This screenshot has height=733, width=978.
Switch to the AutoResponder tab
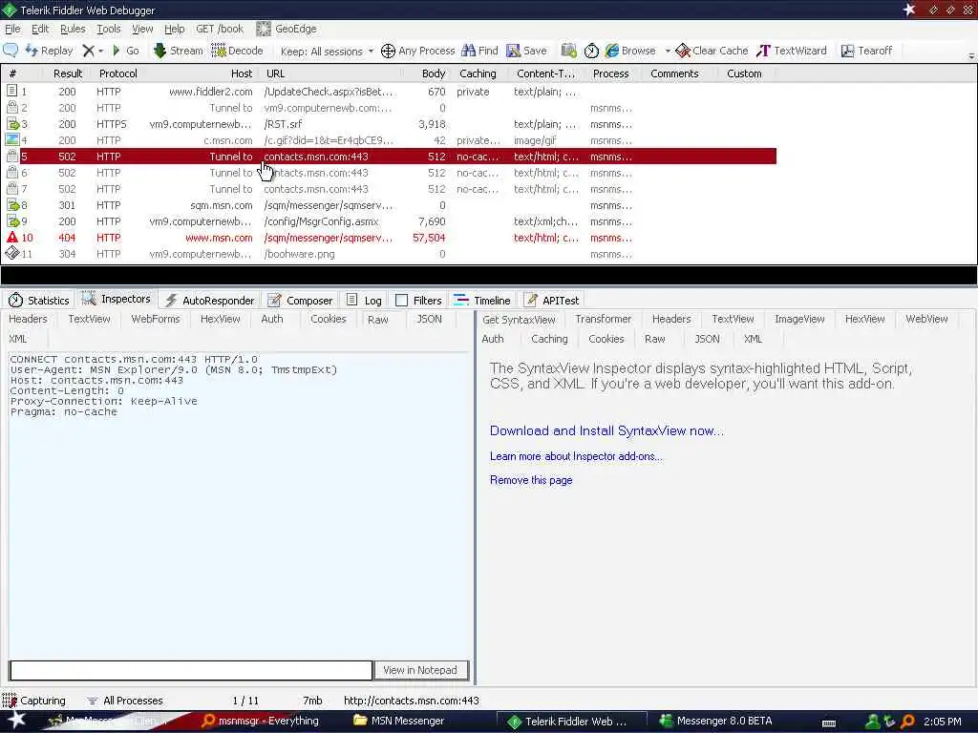click(209, 301)
